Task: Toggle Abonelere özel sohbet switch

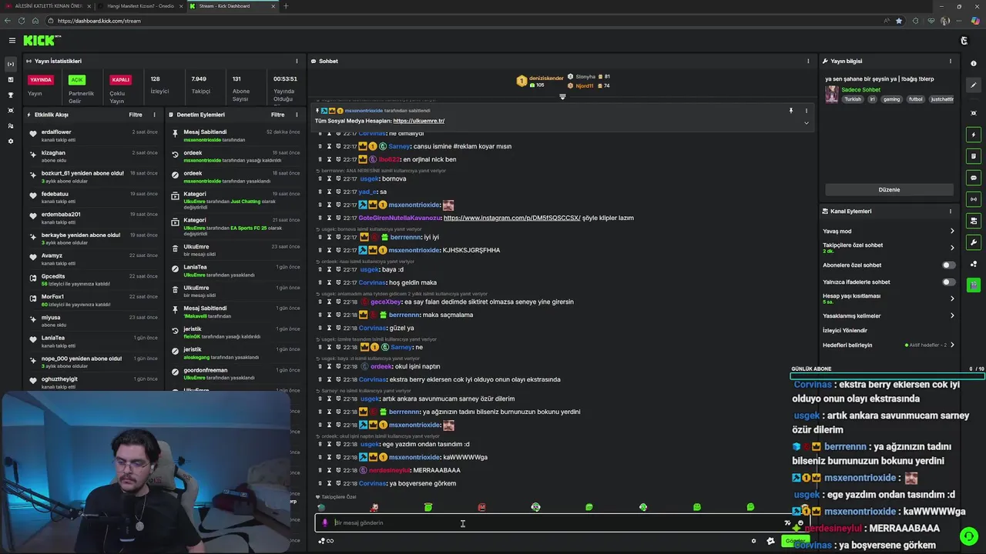Action: point(949,265)
